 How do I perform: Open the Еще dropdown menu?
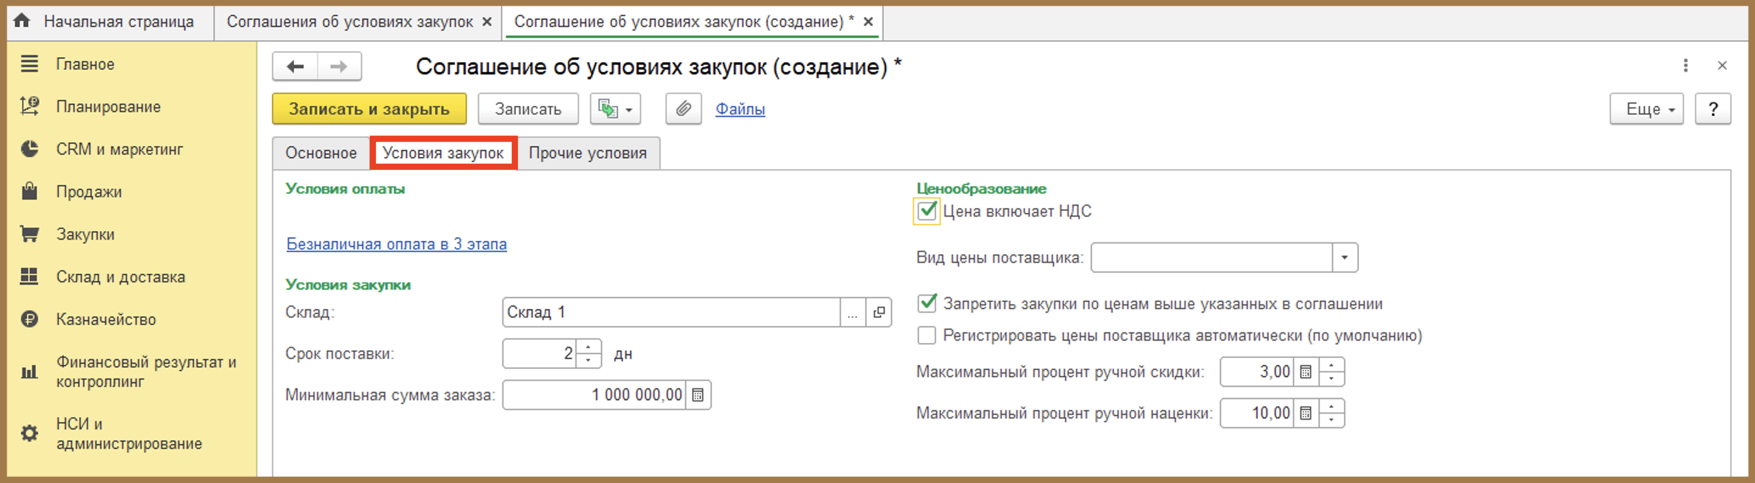(1647, 109)
